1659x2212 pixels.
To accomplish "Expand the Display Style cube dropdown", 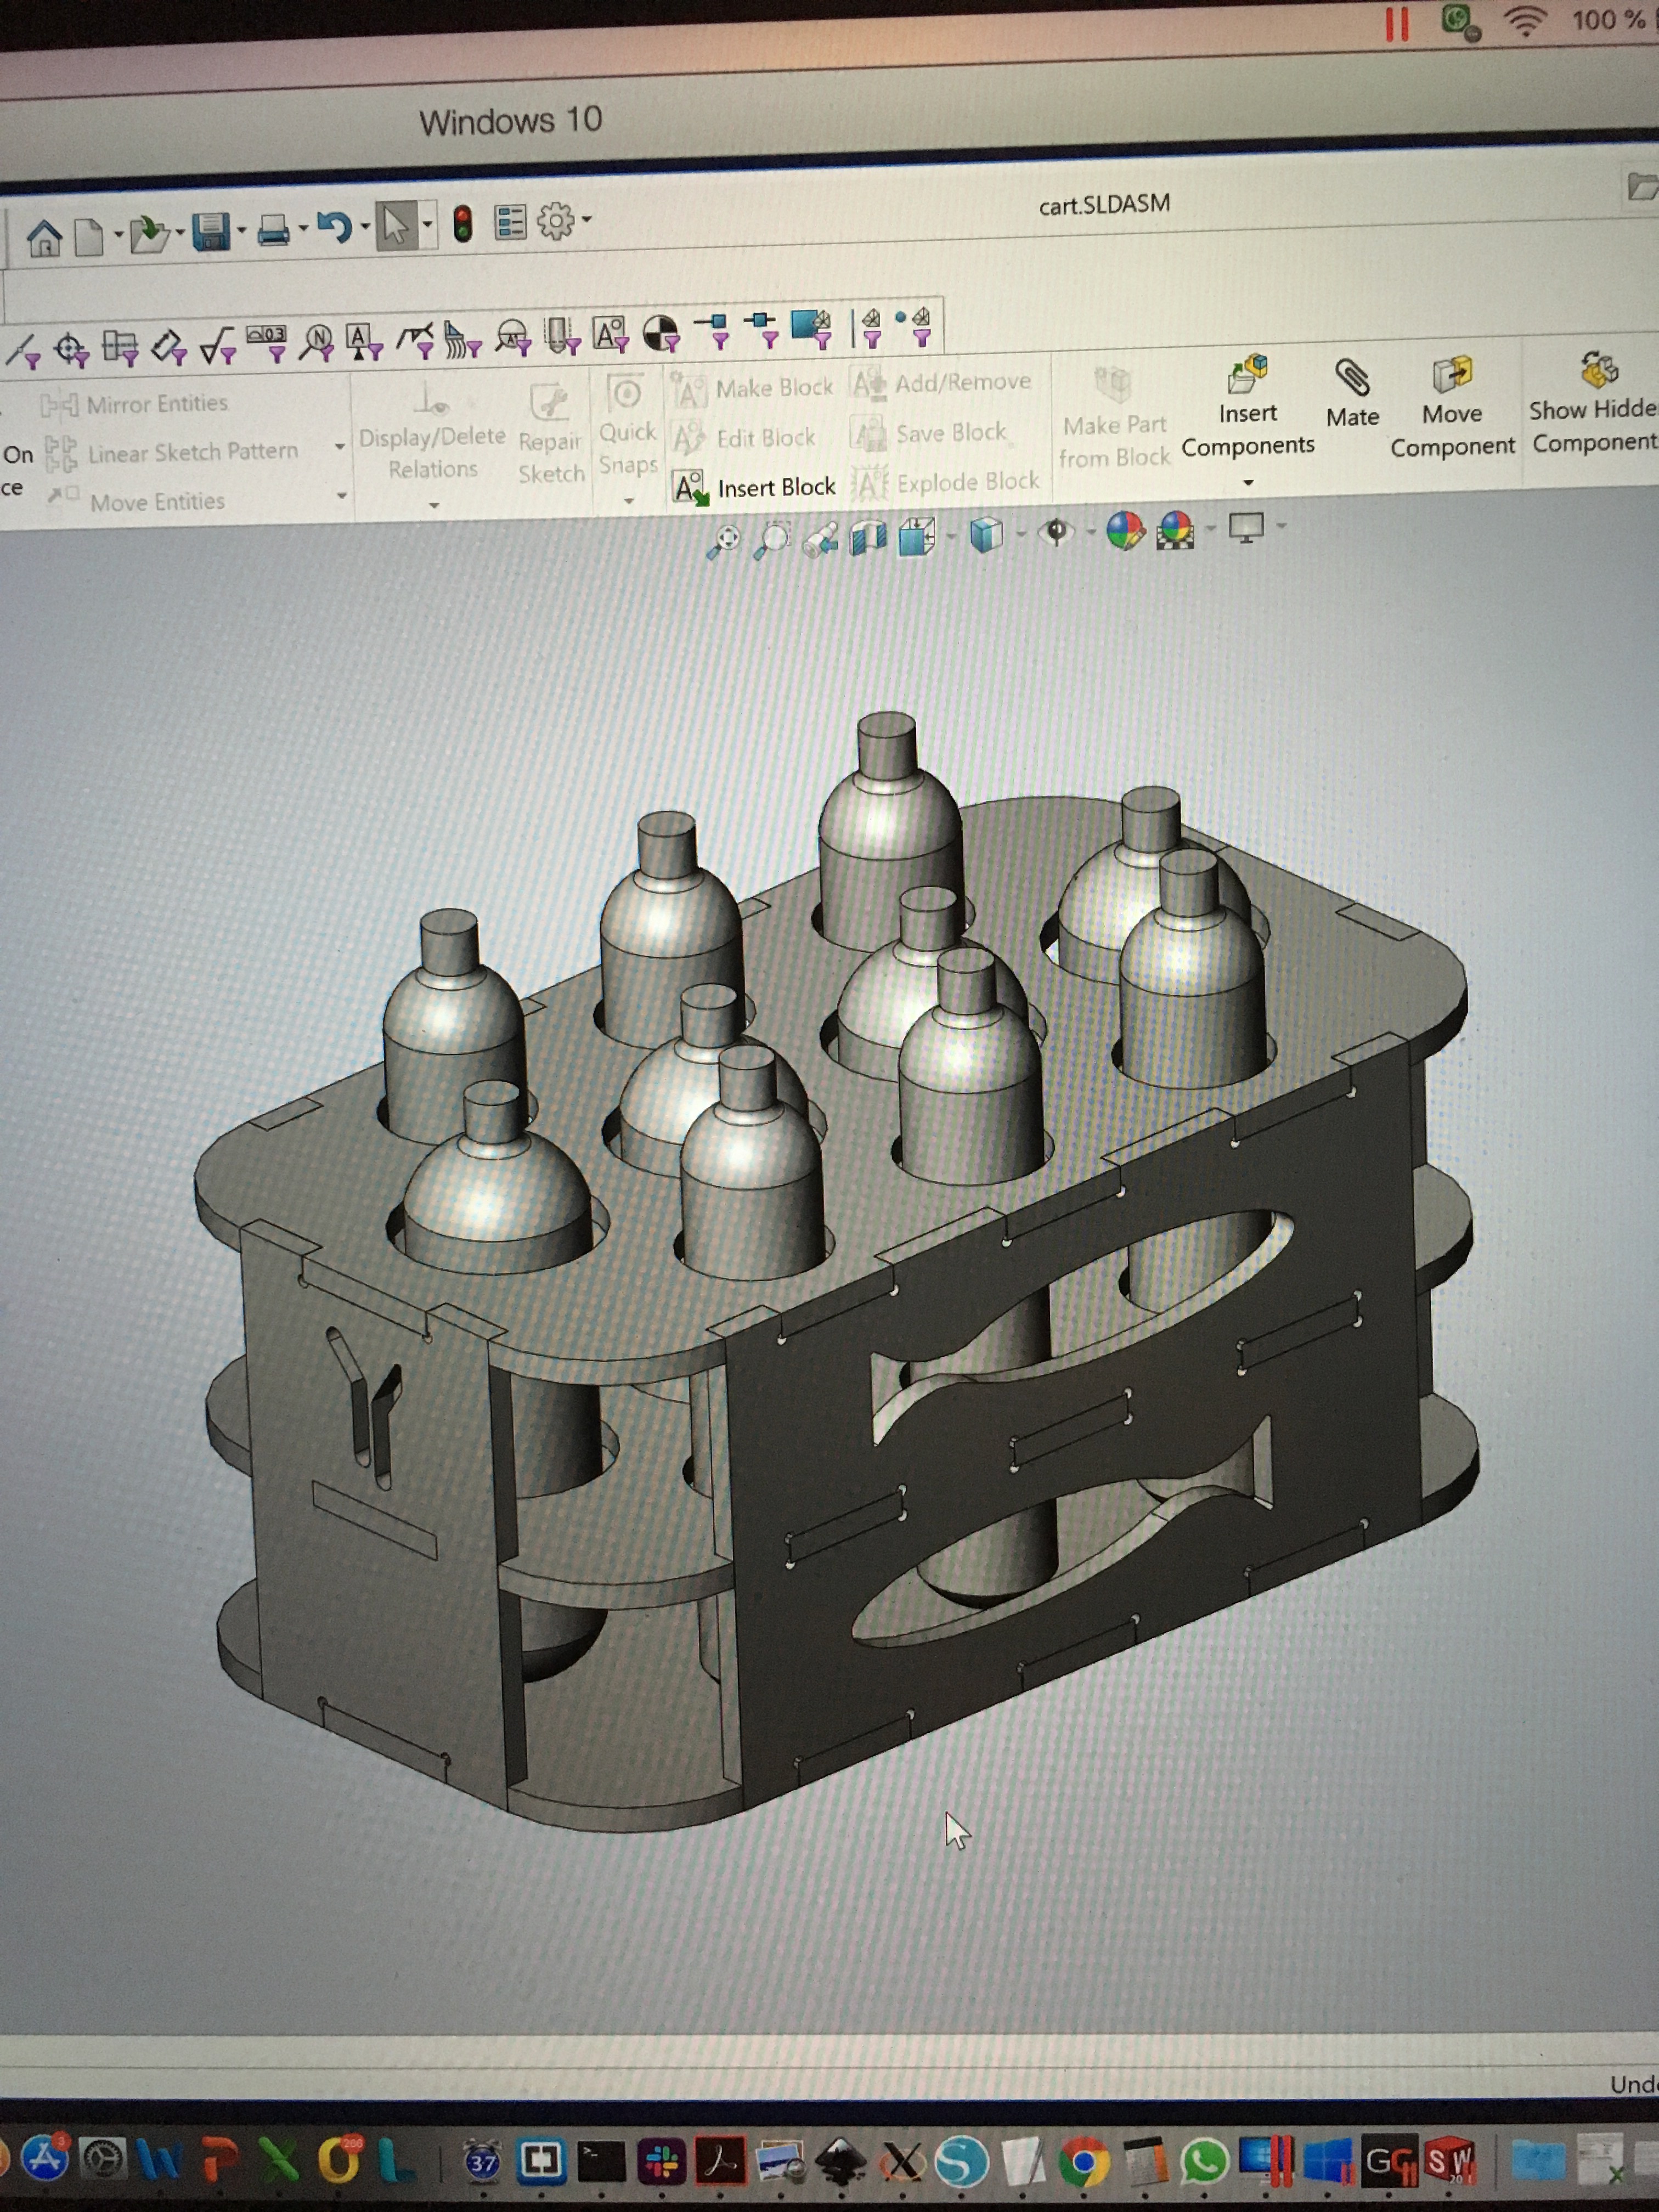I will coord(1021,533).
